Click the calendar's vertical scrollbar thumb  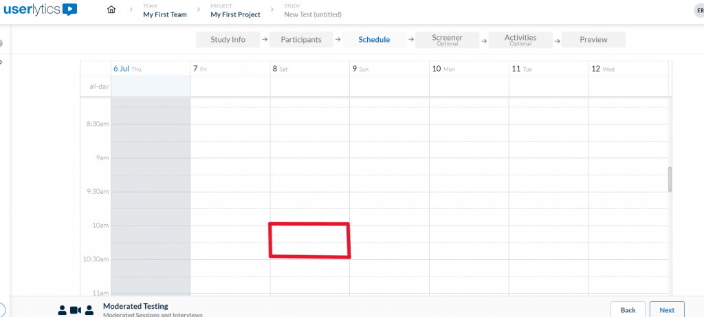[670, 179]
